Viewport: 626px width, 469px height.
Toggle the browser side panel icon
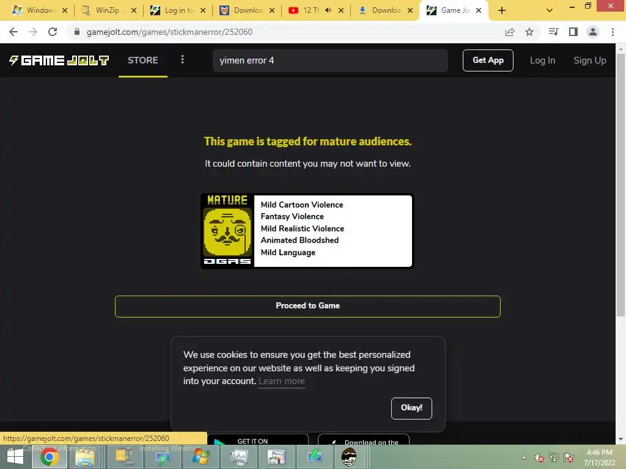click(x=573, y=32)
